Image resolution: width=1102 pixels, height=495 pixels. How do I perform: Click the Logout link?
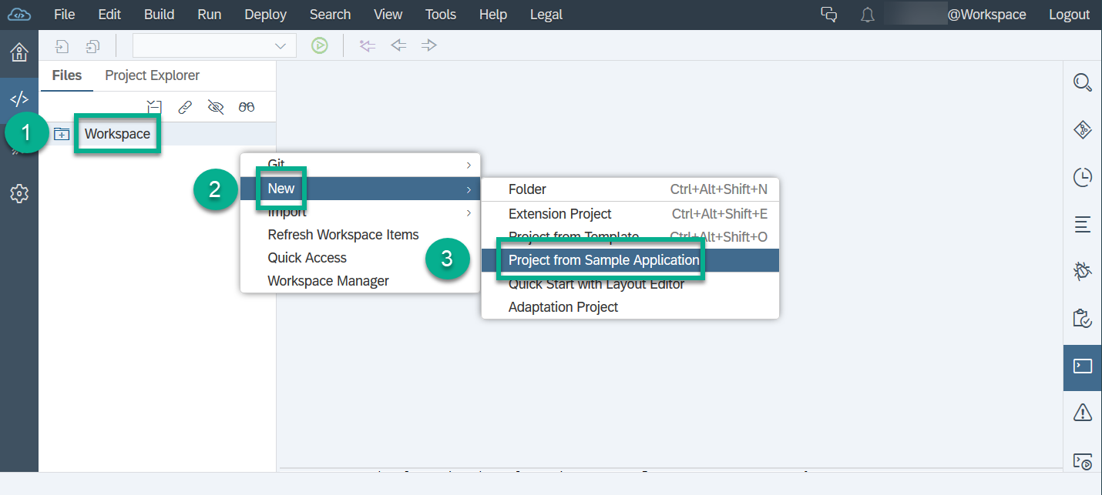coord(1069,15)
